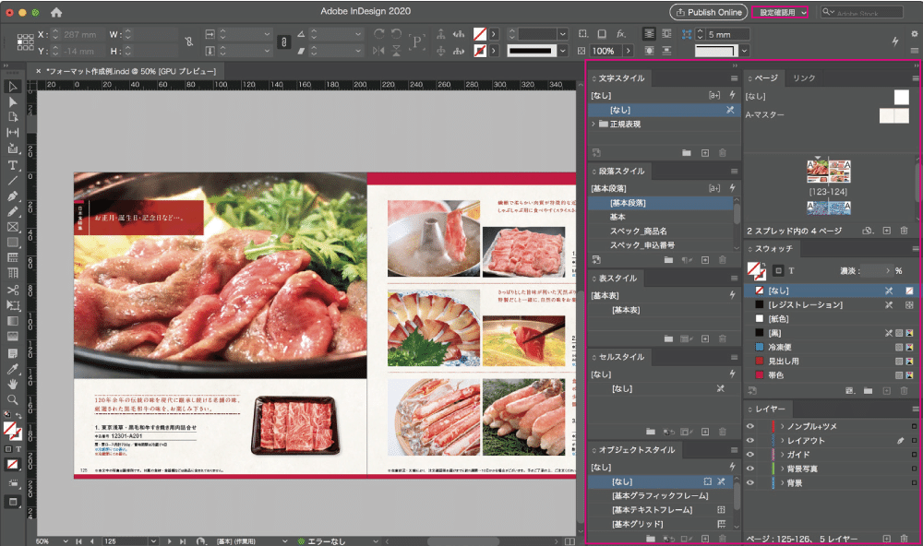Open a new swatch with the スウォッチ panel icon
The width and height of the screenshot is (923, 546).
(x=886, y=390)
